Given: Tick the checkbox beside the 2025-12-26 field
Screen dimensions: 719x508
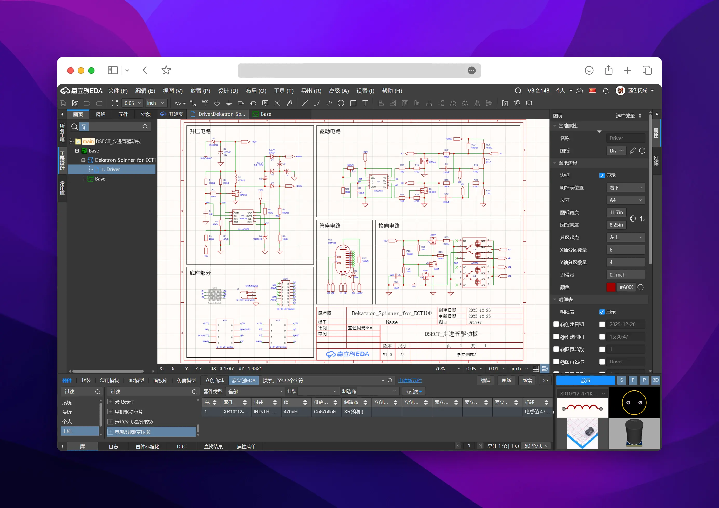Looking at the screenshot, I should (602, 325).
